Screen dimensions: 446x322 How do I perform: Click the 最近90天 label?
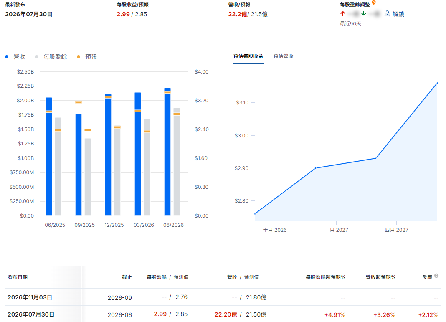click(x=350, y=24)
